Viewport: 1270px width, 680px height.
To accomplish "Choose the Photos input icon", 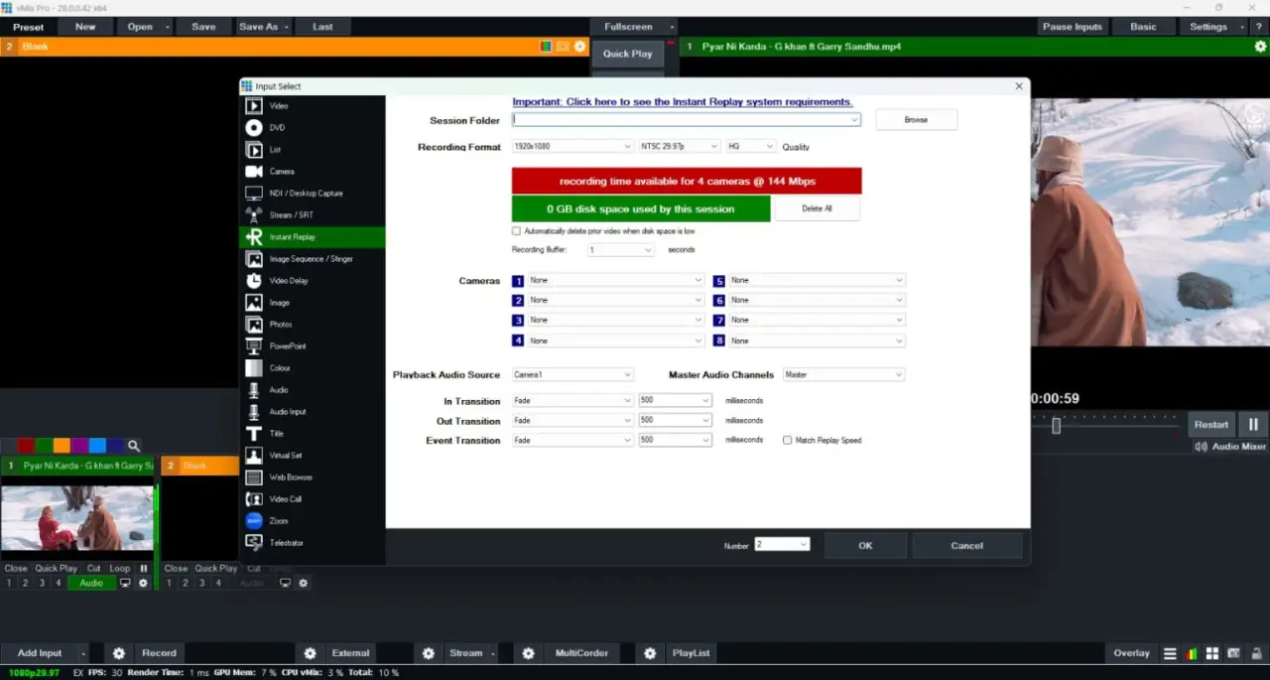I will point(254,324).
